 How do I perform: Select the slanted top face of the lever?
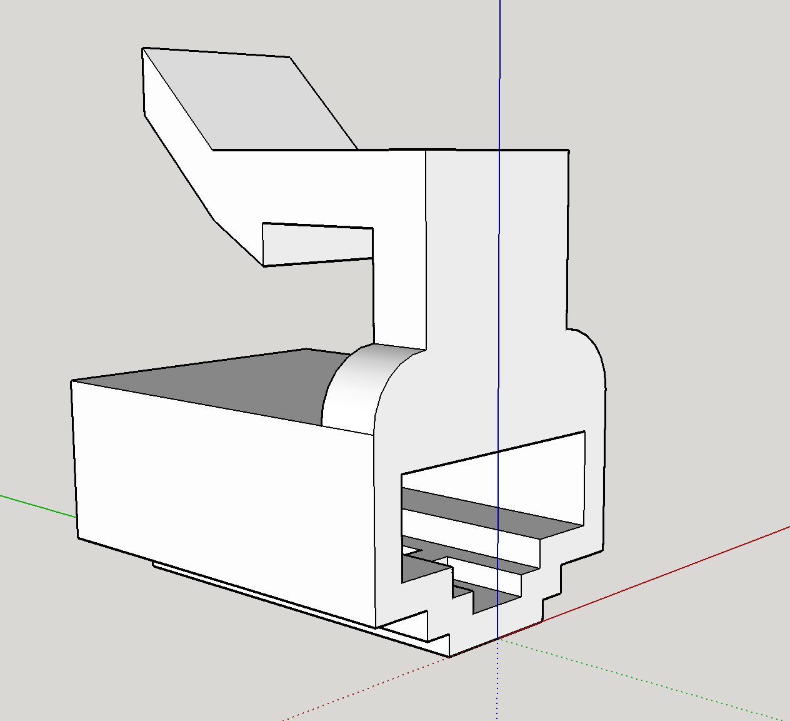point(250,100)
